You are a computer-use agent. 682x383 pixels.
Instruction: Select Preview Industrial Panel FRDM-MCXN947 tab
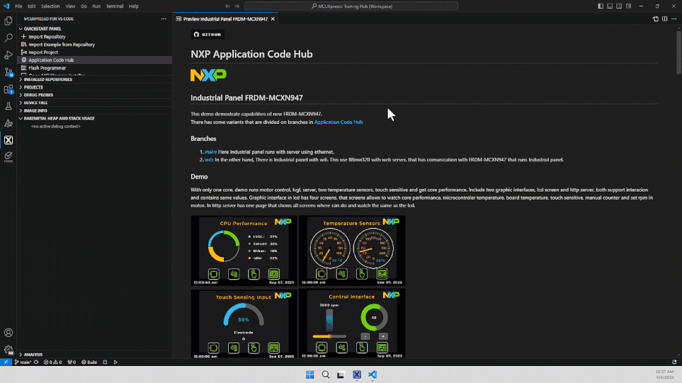[x=225, y=18]
